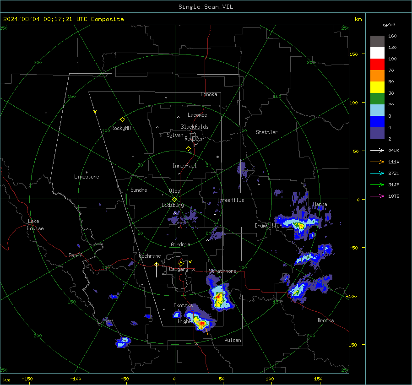Click the 2024/08/04 00:17:21 UTC Composite timestamp
412x385 pixels.
tap(63, 19)
